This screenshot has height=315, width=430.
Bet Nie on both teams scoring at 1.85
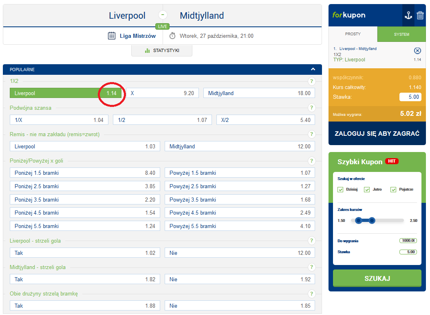click(240, 306)
